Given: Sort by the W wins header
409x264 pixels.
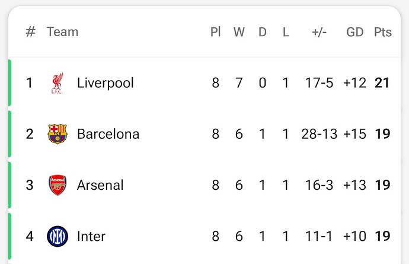Looking at the screenshot, I should click(x=239, y=32).
